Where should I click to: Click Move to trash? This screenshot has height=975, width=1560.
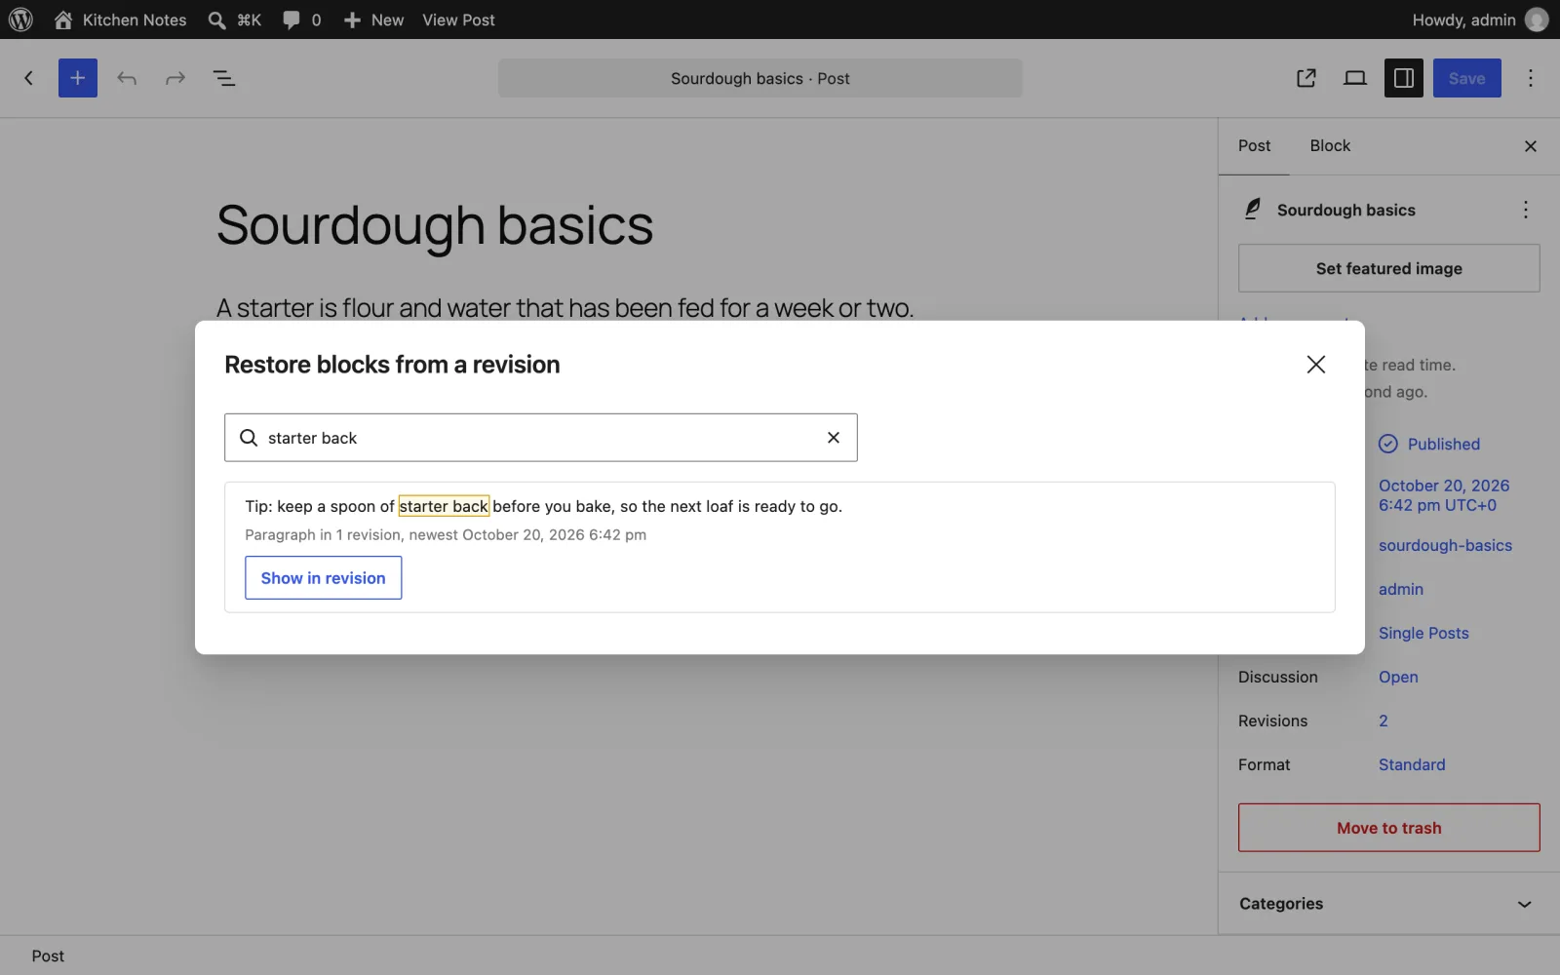coord(1389,828)
